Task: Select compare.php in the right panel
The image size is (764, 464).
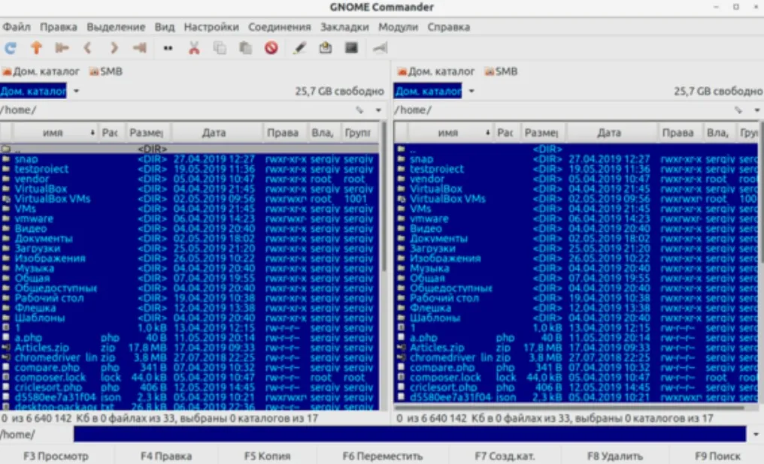Action: pos(578,368)
